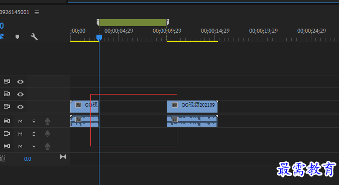Toggle sync lock on first audio track
Screen dimensions: 339x185
(7, 121)
